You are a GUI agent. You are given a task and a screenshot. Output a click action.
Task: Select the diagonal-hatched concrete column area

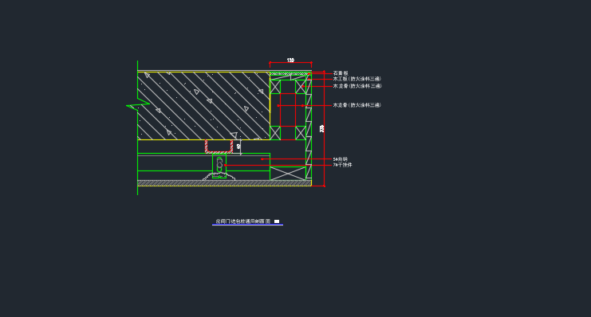click(x=203, y=106)
